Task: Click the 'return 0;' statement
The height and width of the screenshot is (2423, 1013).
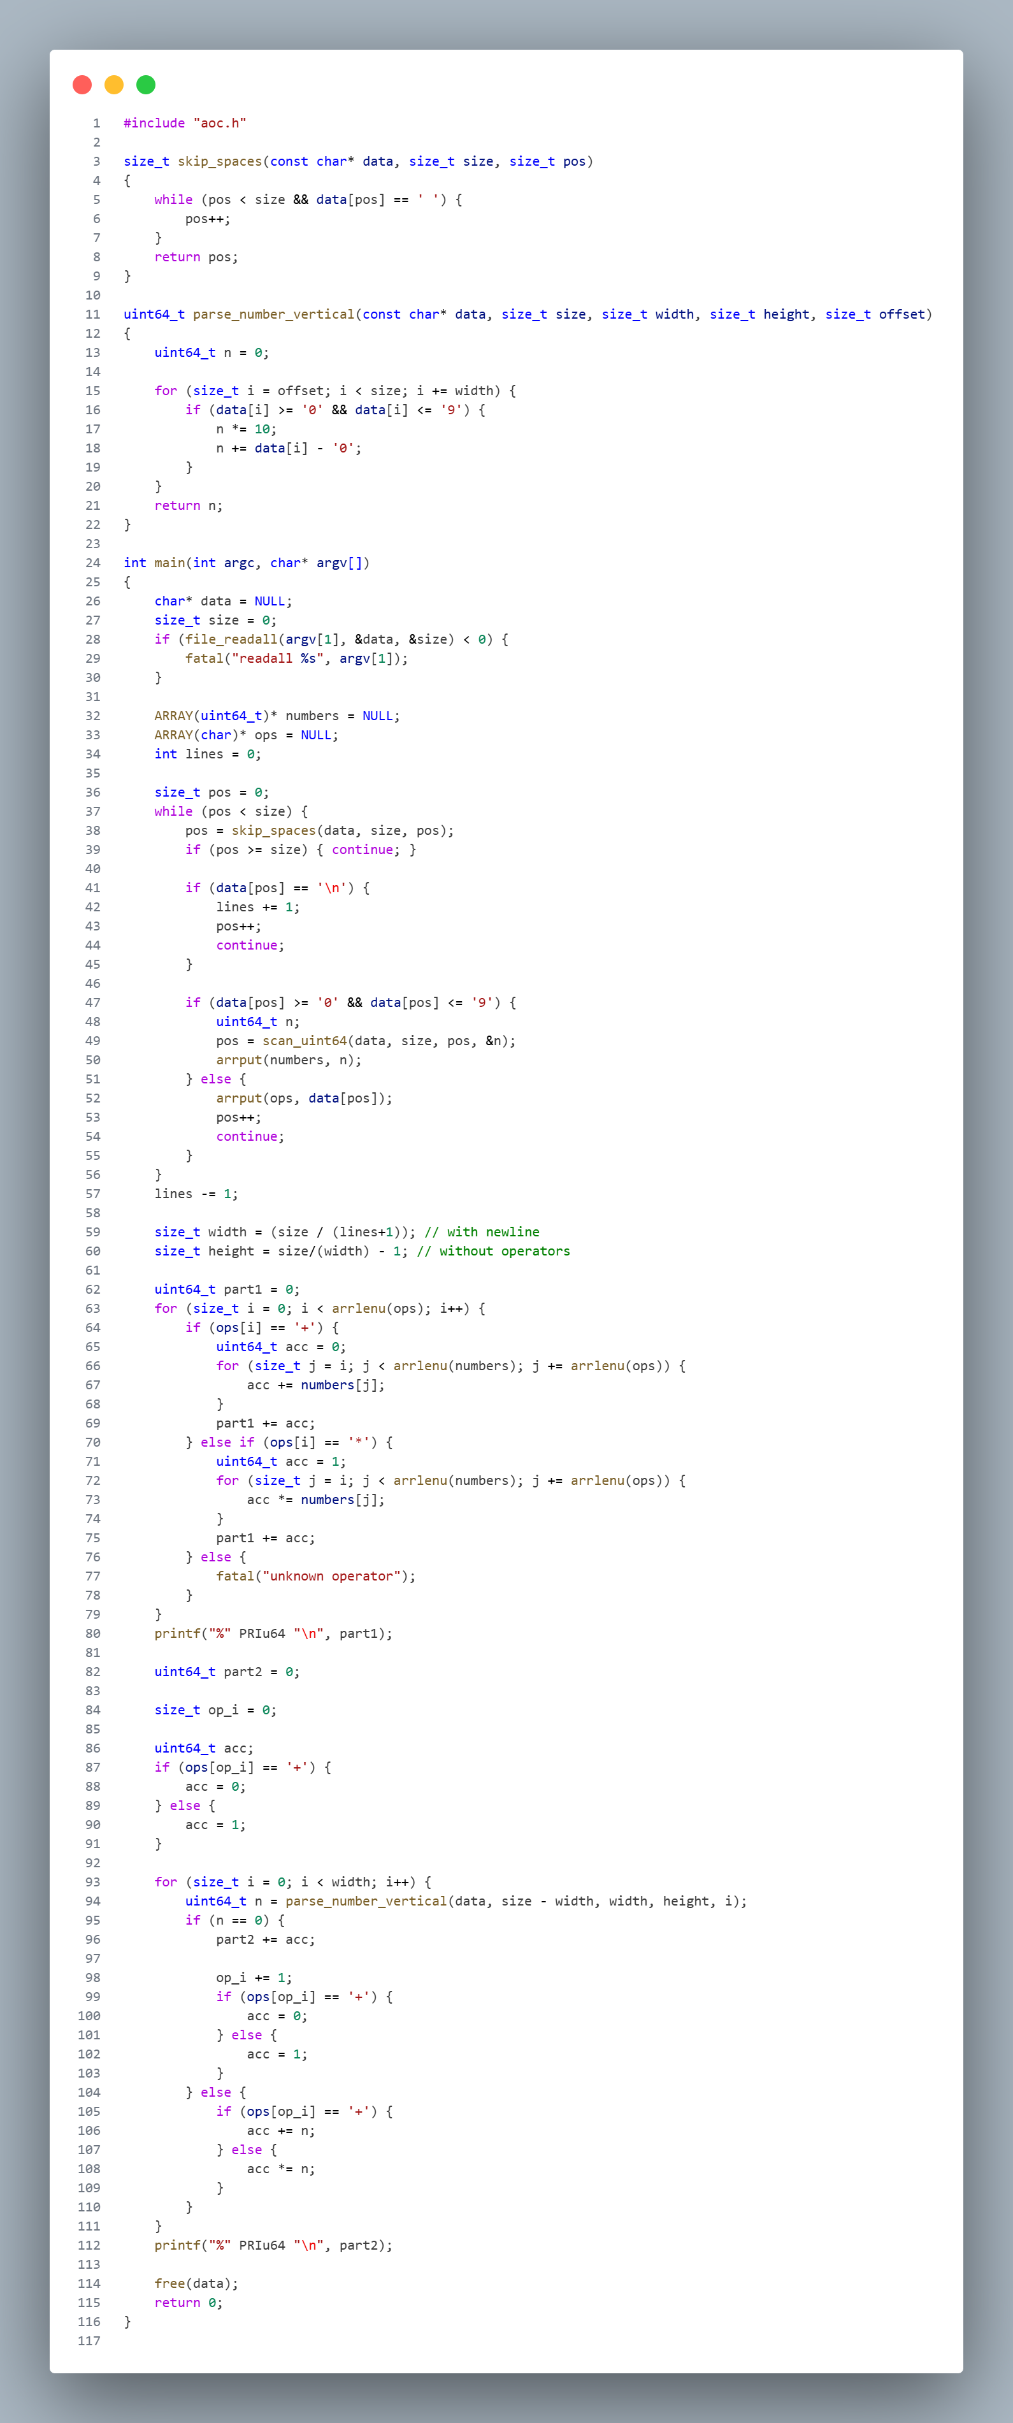Action: point(189,2303)
